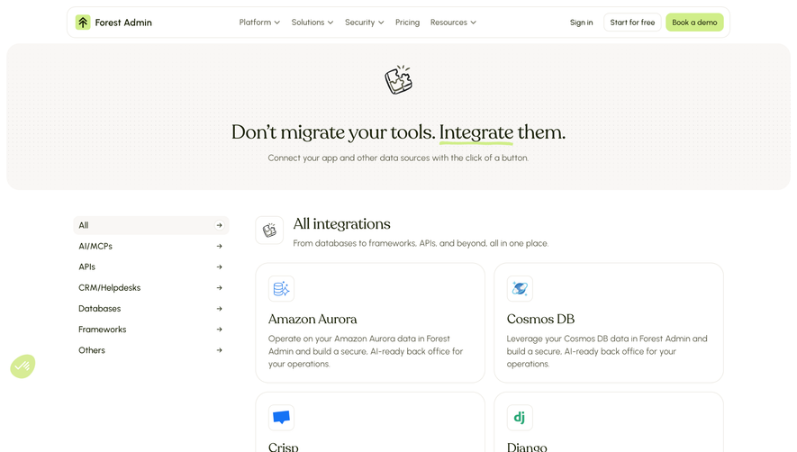Click the arrow beside APIs
This screenshot has height=452, width=797.
click(219, 267)
